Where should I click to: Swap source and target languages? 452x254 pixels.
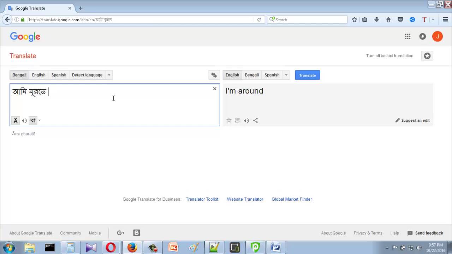pyautogui.click(x=214, y=75)
